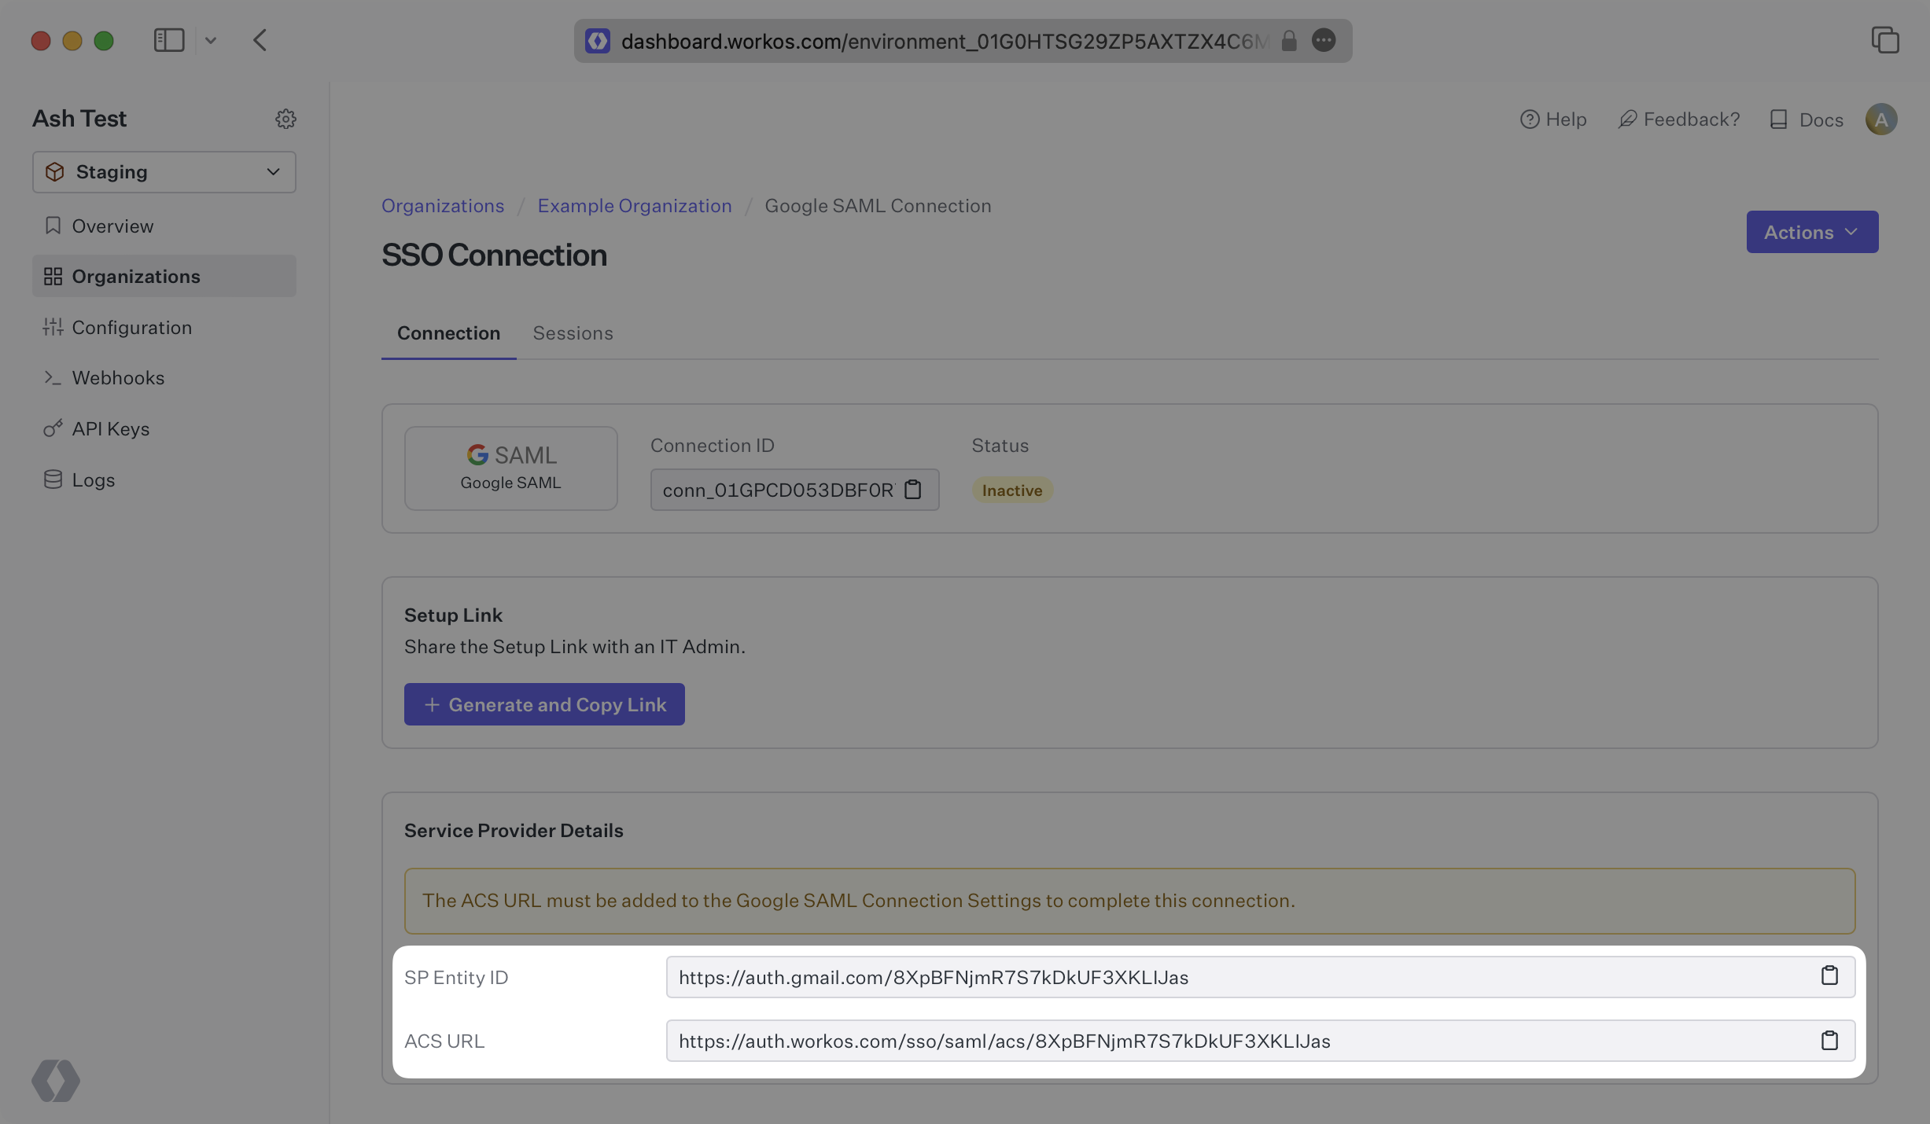Image resolution: width=1930 pixels, height=1124 pixels.
Task: Click the Staging environment dropdown
Action: [x=164, y=171]
